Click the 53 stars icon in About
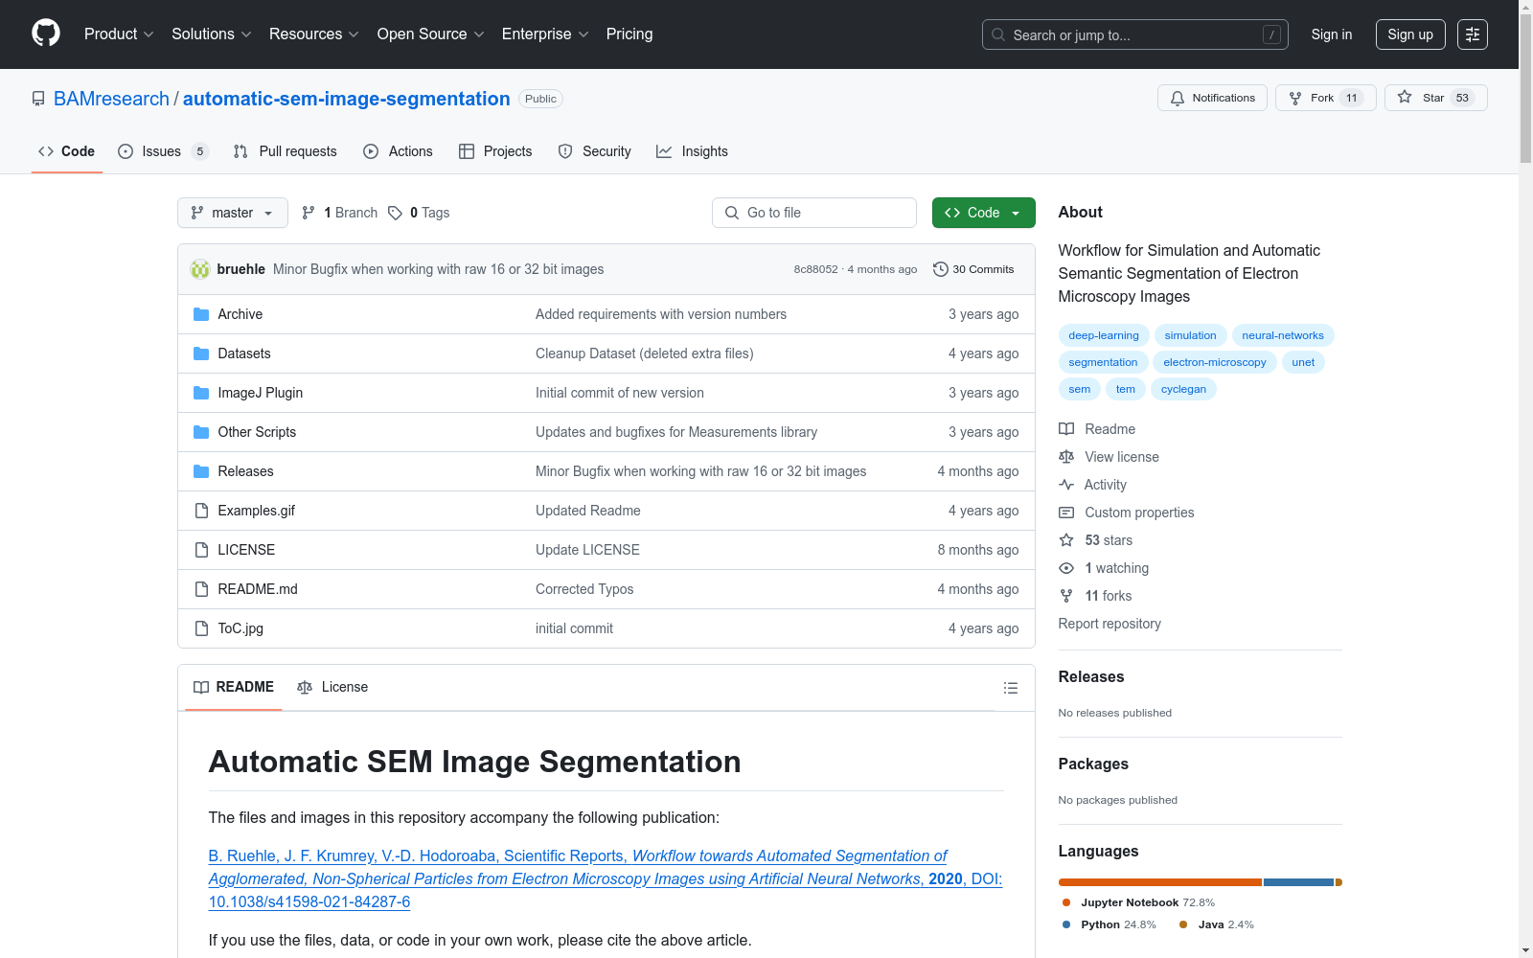The width and height of the screenshot is (1533, 958). coord(1066,540)
